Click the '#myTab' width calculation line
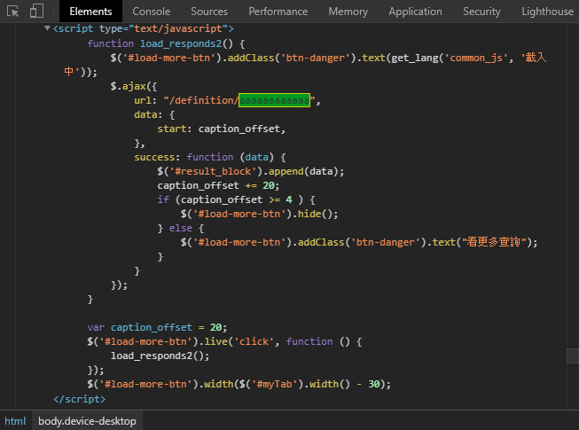This screenshot has width=579, height=430. (239, 384)
